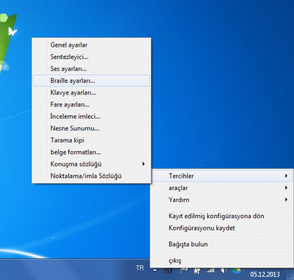Click the NVDA tray icon
Viewport: 294px width, 280px height.
pos(168,270)
